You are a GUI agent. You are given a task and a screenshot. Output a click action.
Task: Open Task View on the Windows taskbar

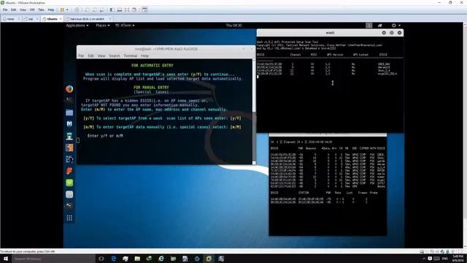coord(101,259)
